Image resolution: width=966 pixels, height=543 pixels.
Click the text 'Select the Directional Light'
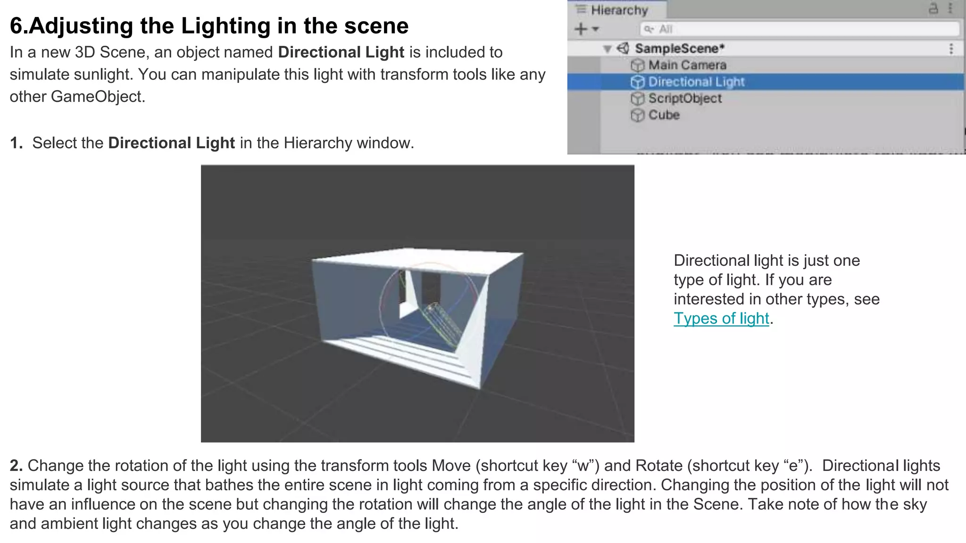point(133,143)
